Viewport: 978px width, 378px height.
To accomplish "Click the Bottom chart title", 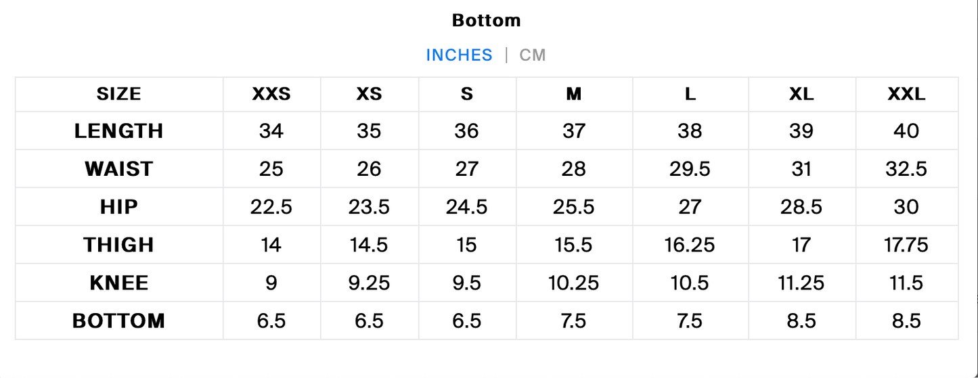I will coord(486,20).
